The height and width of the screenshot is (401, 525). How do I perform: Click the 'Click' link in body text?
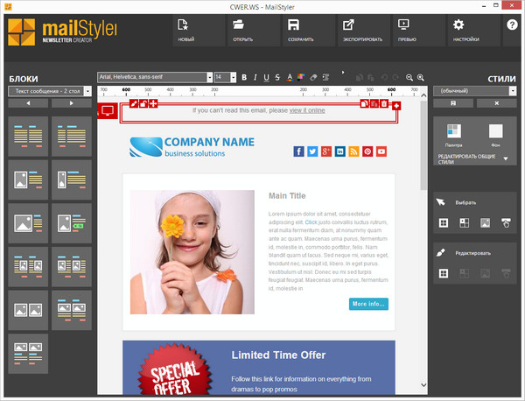(x=311, y=222)
